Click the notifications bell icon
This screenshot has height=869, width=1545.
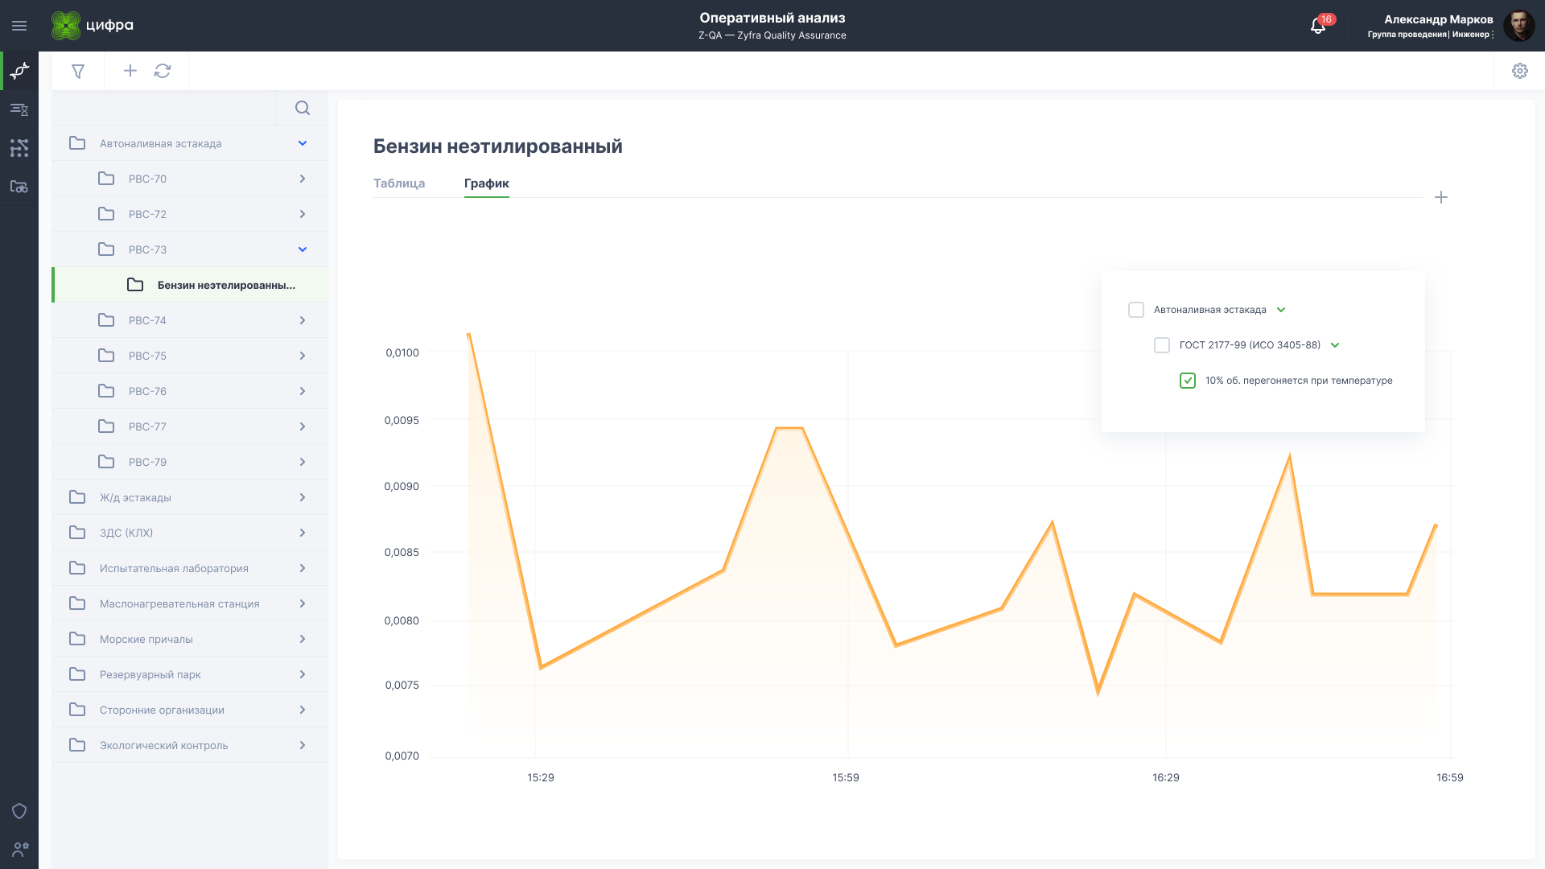pos(1317,26)
